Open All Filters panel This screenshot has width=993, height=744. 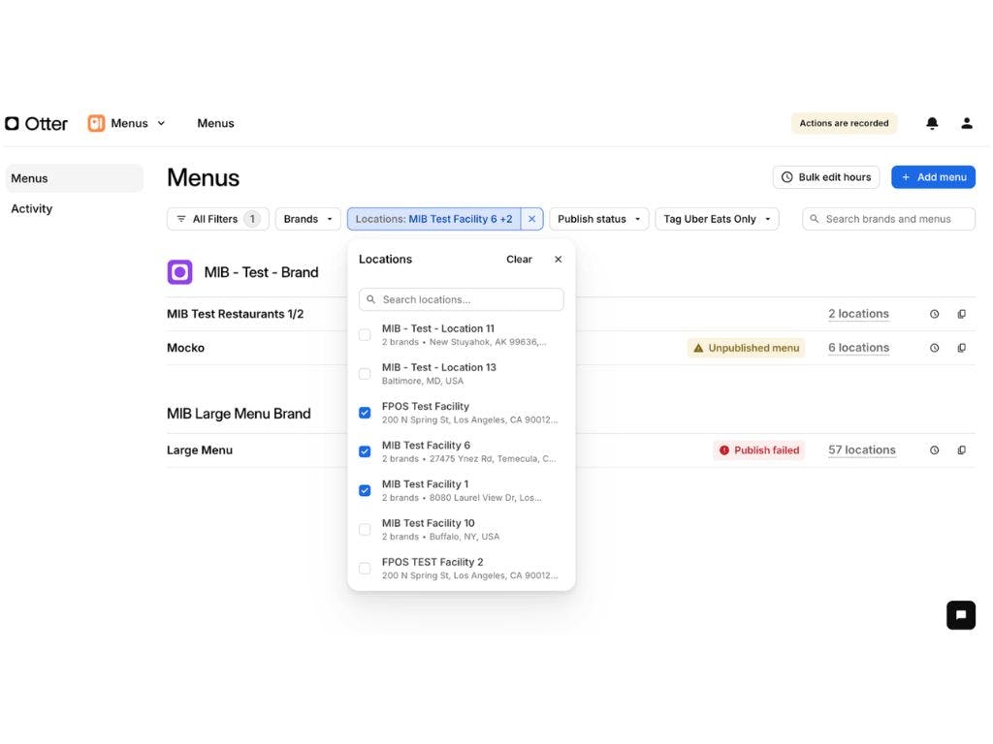pyautogui.click(x=218, y=219)
